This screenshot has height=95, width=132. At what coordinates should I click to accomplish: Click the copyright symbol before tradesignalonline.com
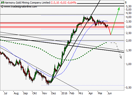(2, 7)
